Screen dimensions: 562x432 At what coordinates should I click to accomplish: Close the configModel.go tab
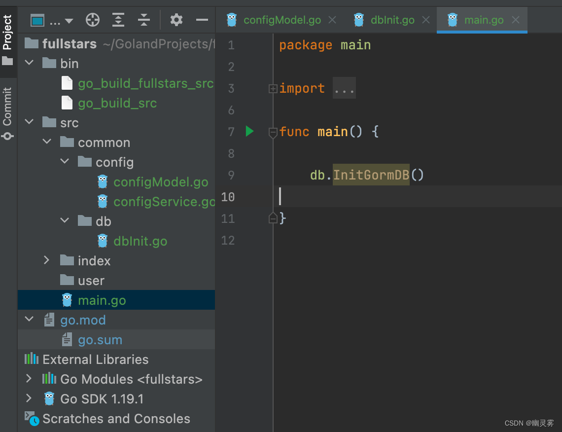tap(333, 20)
